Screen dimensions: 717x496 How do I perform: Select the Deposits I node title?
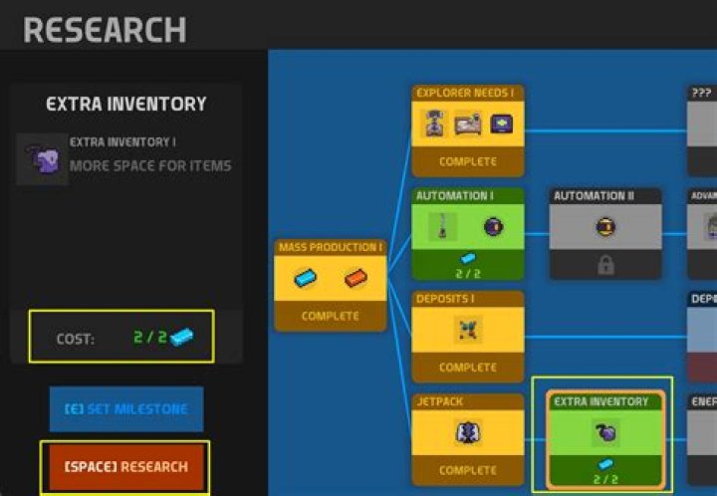pos(445,299)
